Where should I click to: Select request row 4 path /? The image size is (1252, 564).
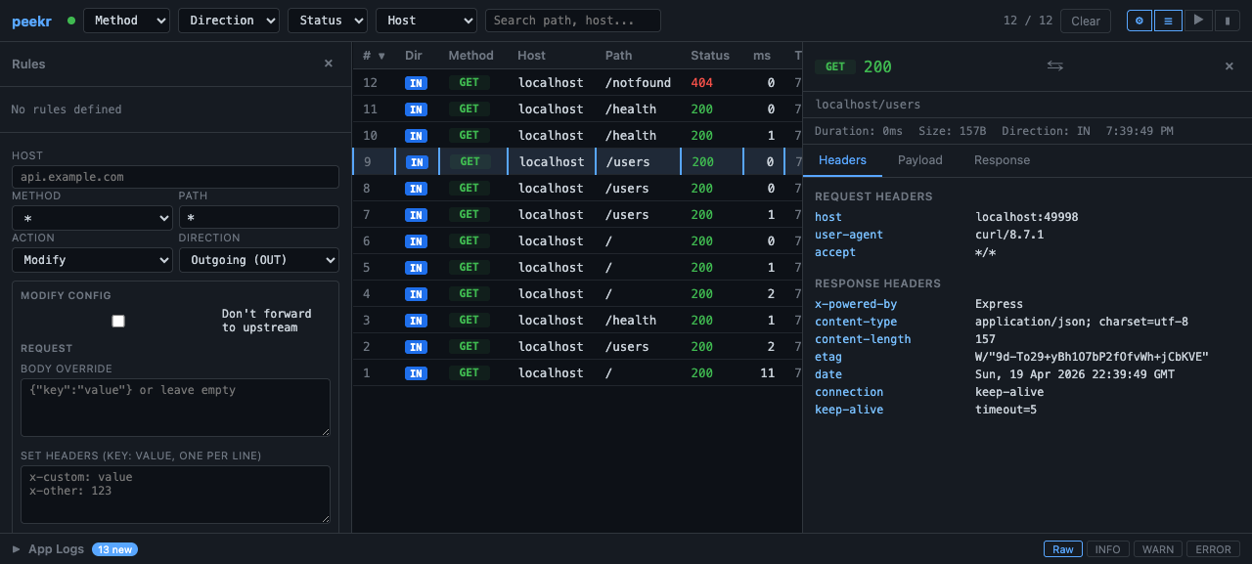(x=577, y=294)
